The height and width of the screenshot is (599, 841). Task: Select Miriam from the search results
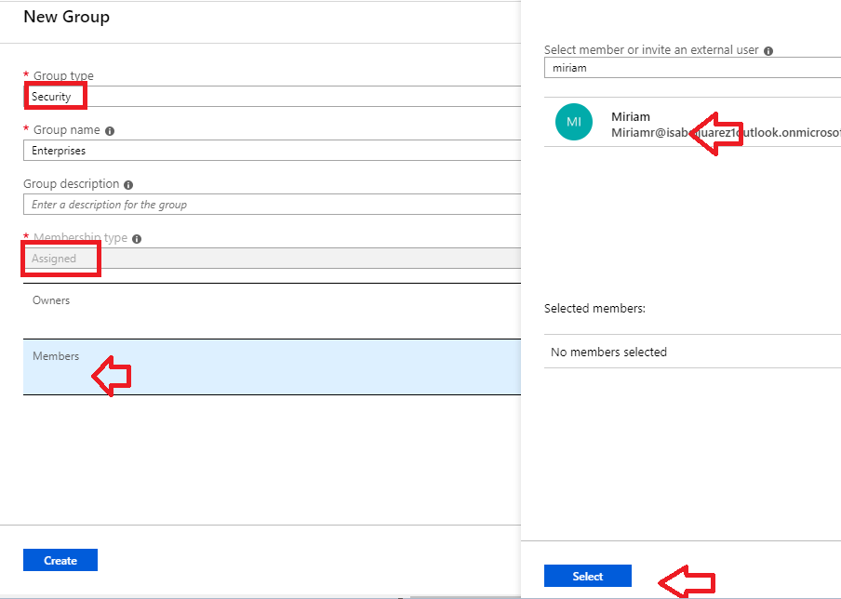651,124
